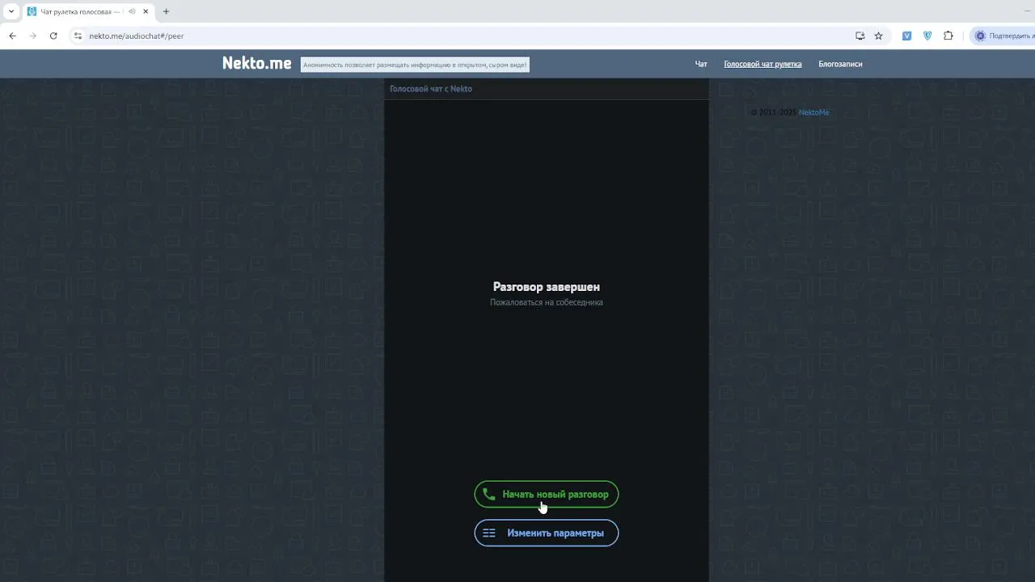
Task: Open the Extensions puzzle icon
Action: pyautogui.click(x=948, y=36)
